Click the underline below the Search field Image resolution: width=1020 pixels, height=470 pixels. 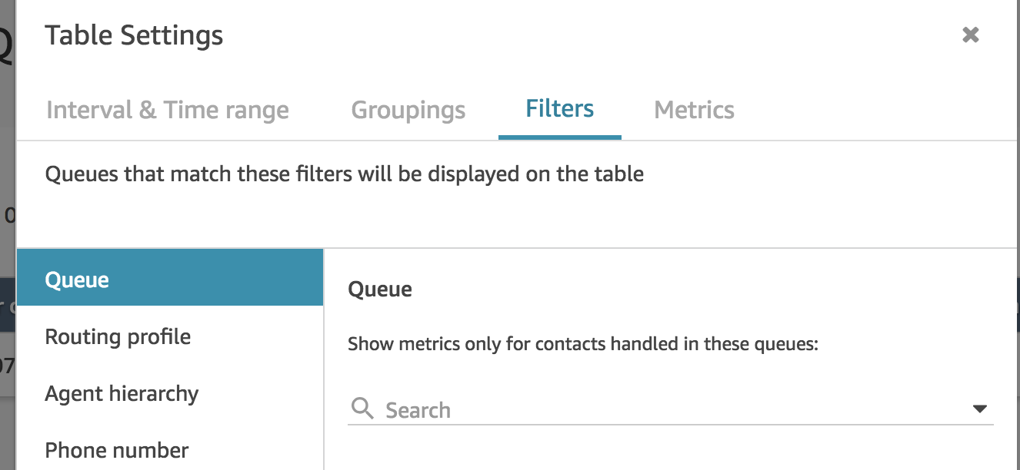point(671,424)
